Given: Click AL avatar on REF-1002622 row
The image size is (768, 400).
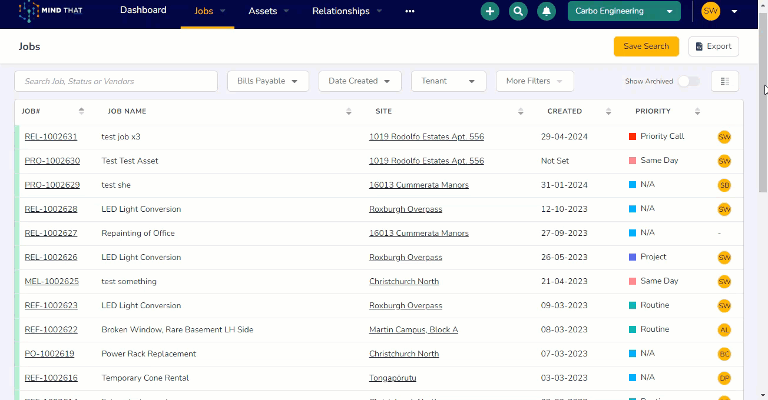Looking at the screenshot, I should point(724,330).
